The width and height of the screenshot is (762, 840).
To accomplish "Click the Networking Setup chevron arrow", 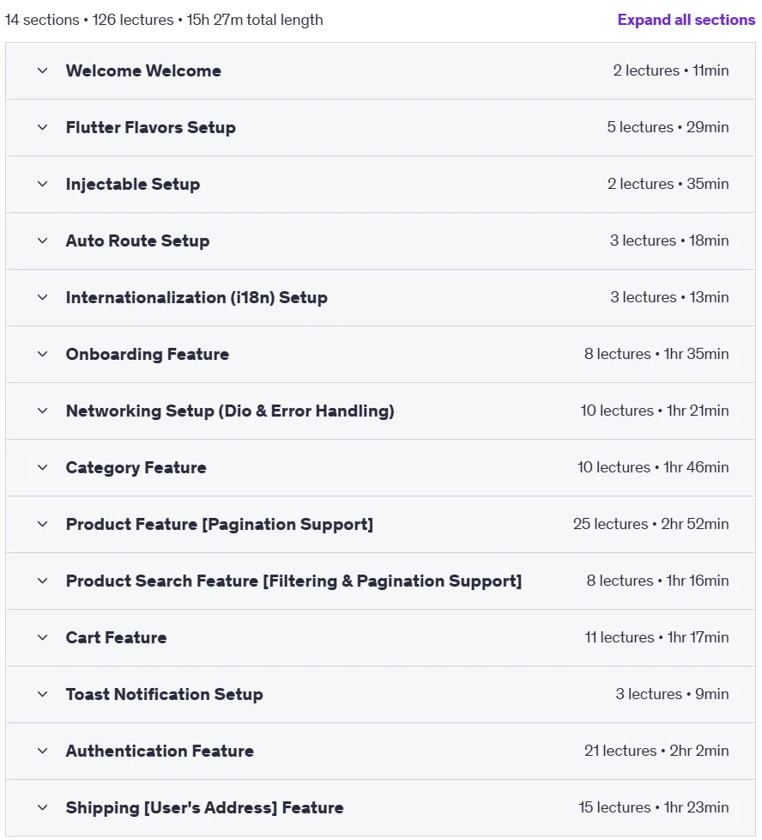I will (42, 411).
